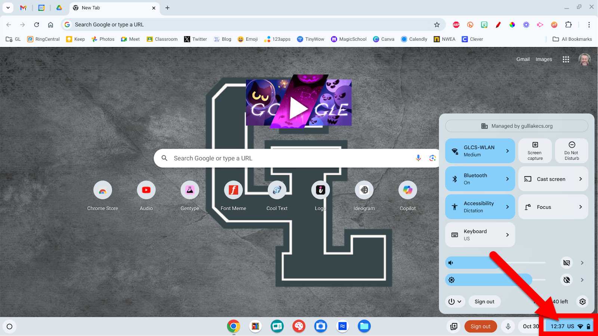The image size is (598, 336).
Task: Click the address bar URL field
Action: 247,25
